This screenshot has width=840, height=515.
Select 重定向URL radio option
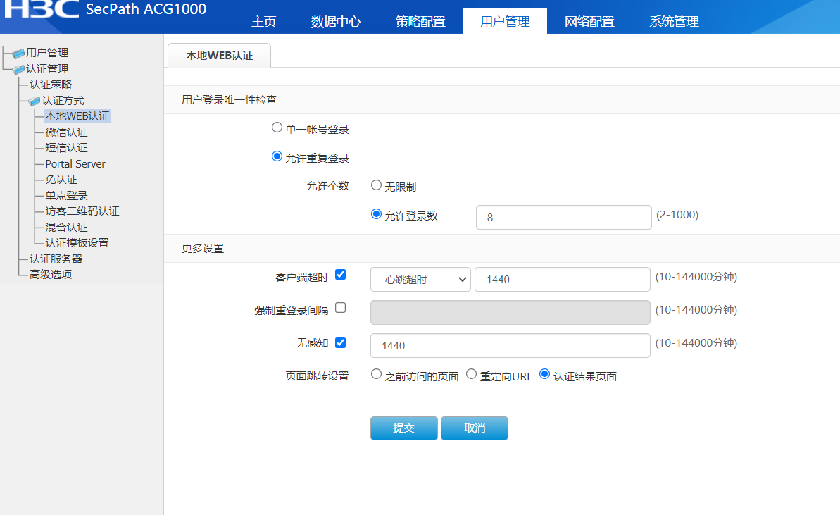[472, 374]
